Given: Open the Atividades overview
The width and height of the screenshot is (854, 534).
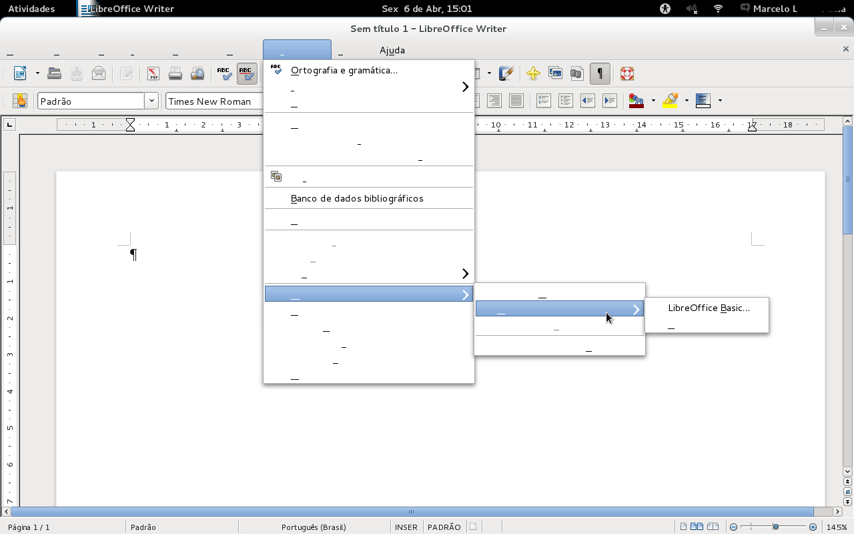Looking at the screenshot, I should click(x=31, y=9).
